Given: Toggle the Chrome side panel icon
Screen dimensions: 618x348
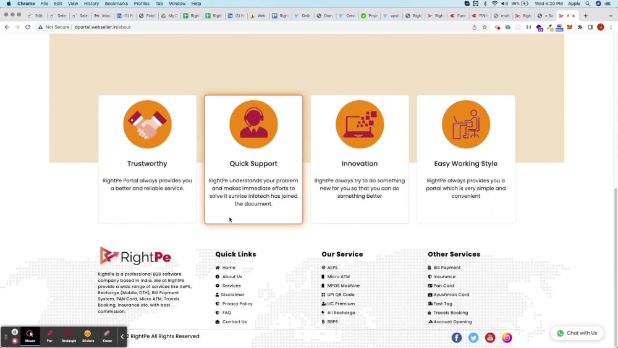Looking at the screenshot, I should pyautogui.click(x=590, y=27).
